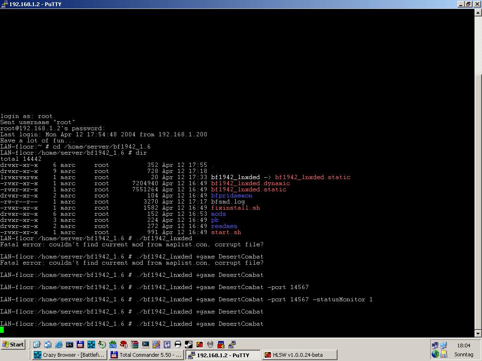Click the blue readmes directory name
The width and height of the screenshot is (482, 361).
(x=224, y=226)
